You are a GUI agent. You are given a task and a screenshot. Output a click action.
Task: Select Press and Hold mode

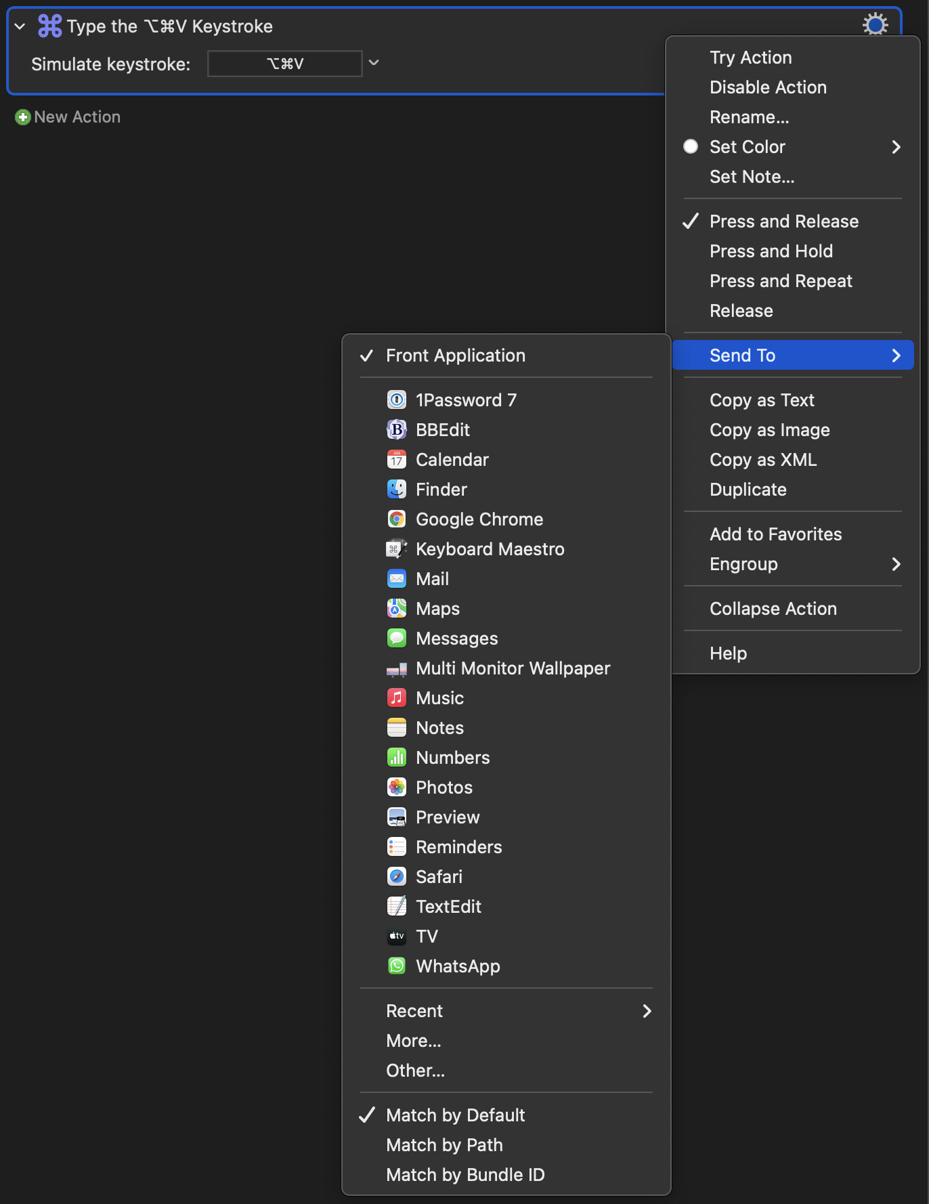[x=793, y=251]
